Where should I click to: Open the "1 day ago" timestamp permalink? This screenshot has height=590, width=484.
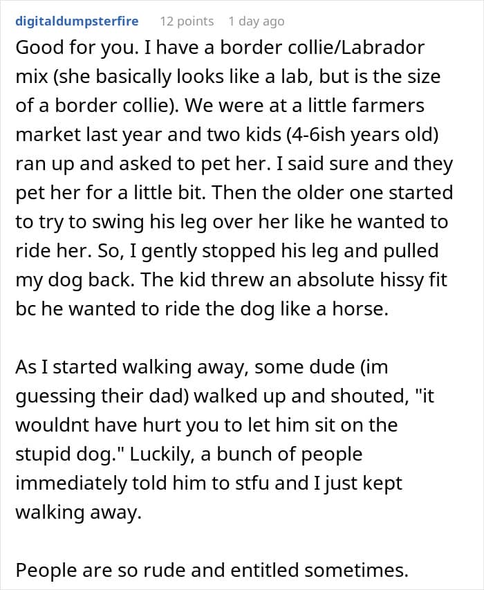point(256,21)
